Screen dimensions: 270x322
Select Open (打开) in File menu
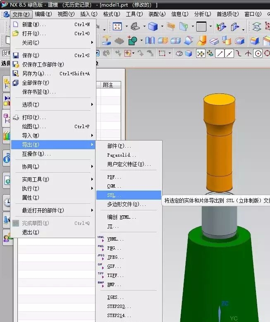coord(53,33)
